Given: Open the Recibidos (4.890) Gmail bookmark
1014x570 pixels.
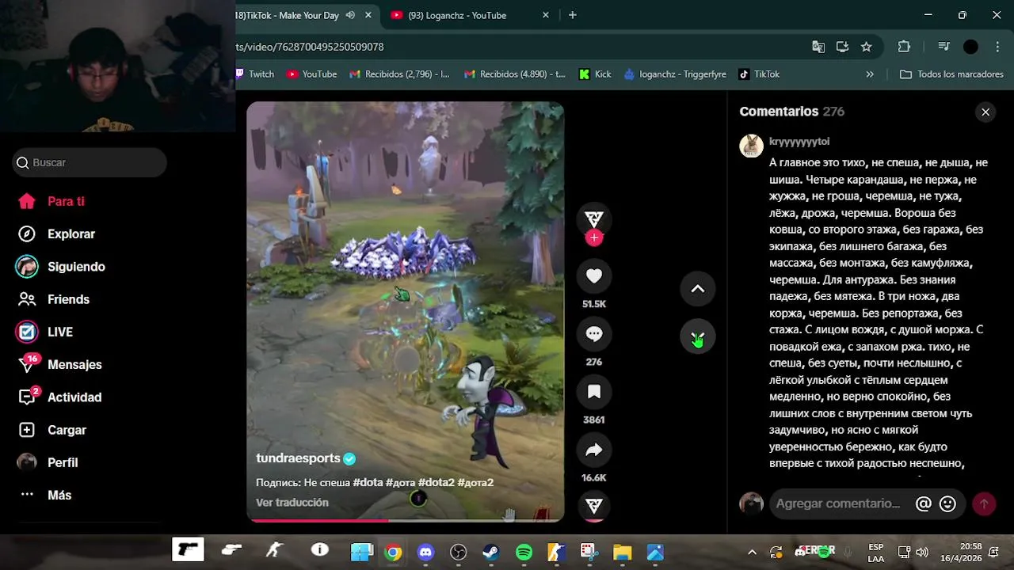Looking at the screenshot, I should pos(515,74).
